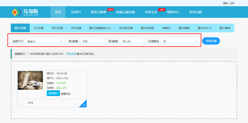Switch to the 图片压缩指定大小 tab
The width and height of the screenshot is (248, 123).
click(x=100, y=28)
